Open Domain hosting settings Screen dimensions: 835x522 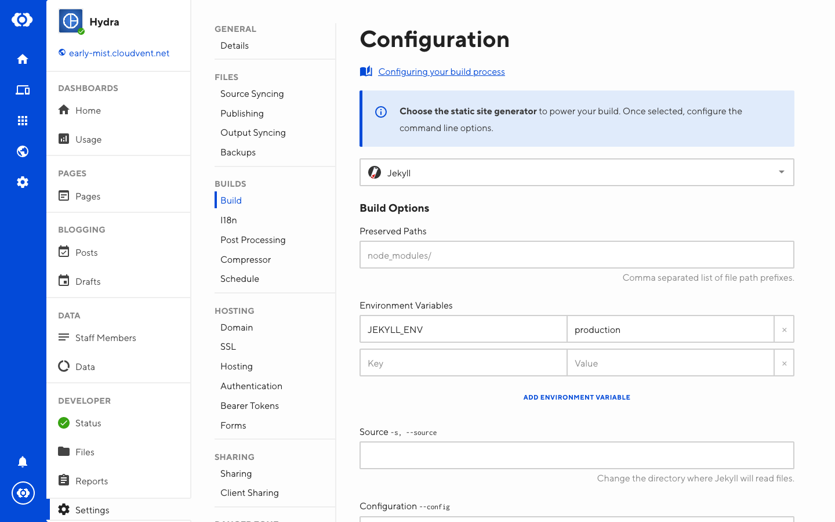point(237,328)
